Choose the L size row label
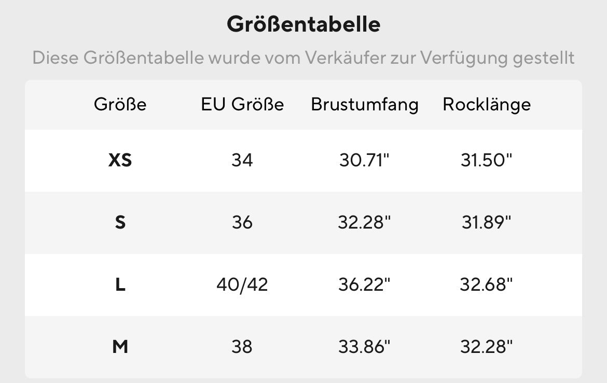Viewport: 607px width, 383px height. pyautogui.click(x=120, y=285)
